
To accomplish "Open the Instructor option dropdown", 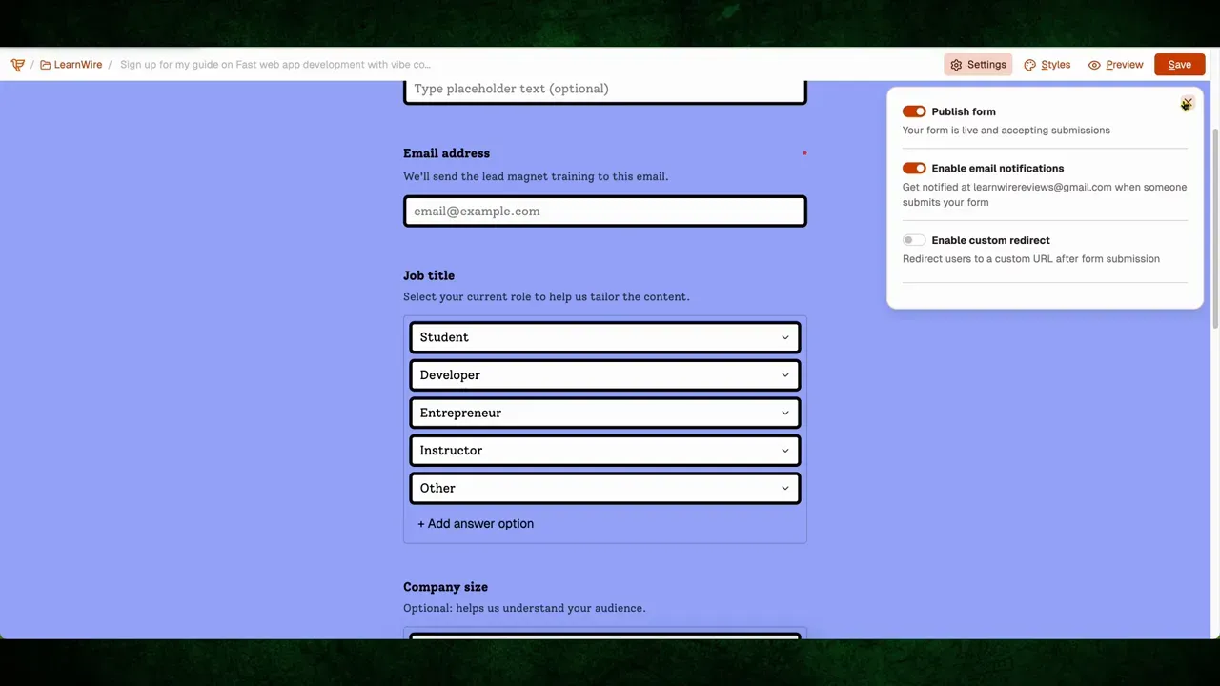I will pyautogui.click(x=784, y=450).
